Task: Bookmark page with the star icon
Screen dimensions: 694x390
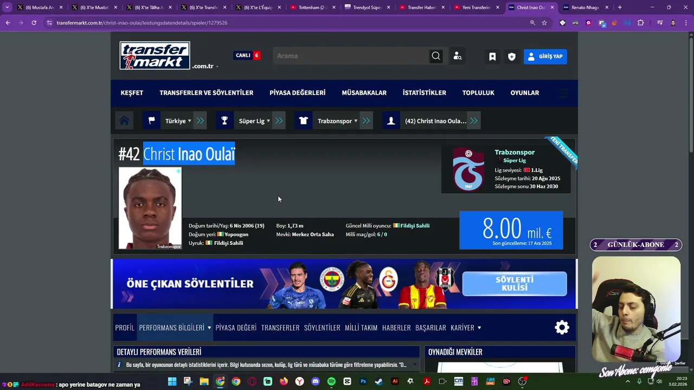Action: (544, 23)
